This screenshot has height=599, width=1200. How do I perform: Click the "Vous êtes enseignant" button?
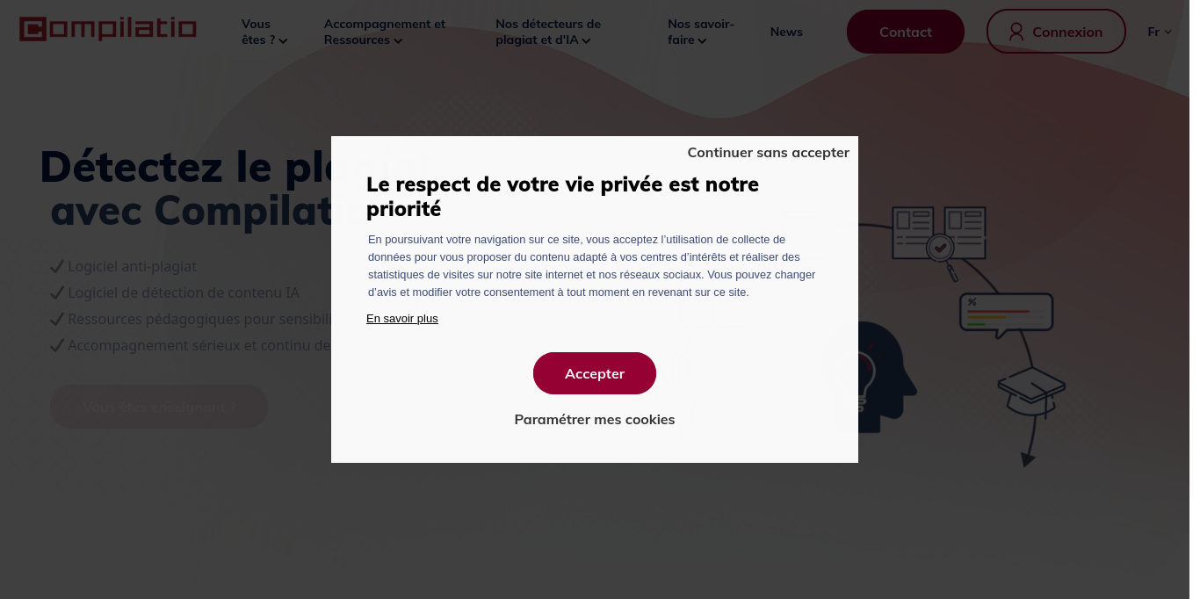click(x=159, y=408)
